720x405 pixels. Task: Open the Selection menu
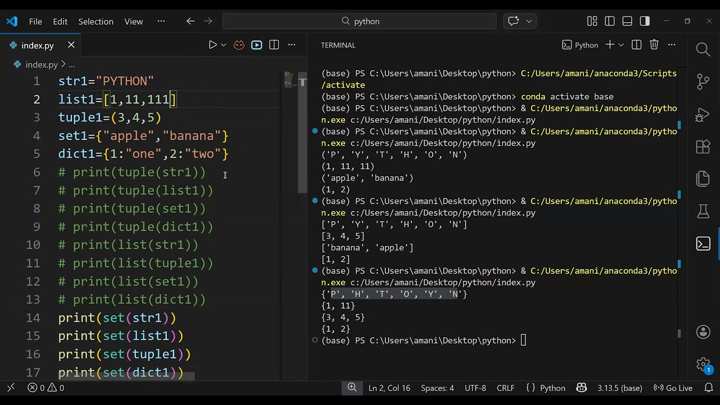(96, 21)
